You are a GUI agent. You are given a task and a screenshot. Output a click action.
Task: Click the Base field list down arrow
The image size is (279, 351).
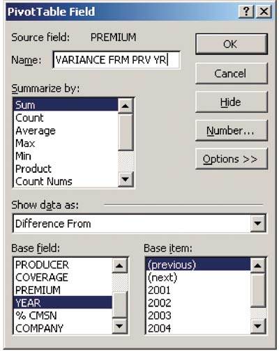click(119, 326)
